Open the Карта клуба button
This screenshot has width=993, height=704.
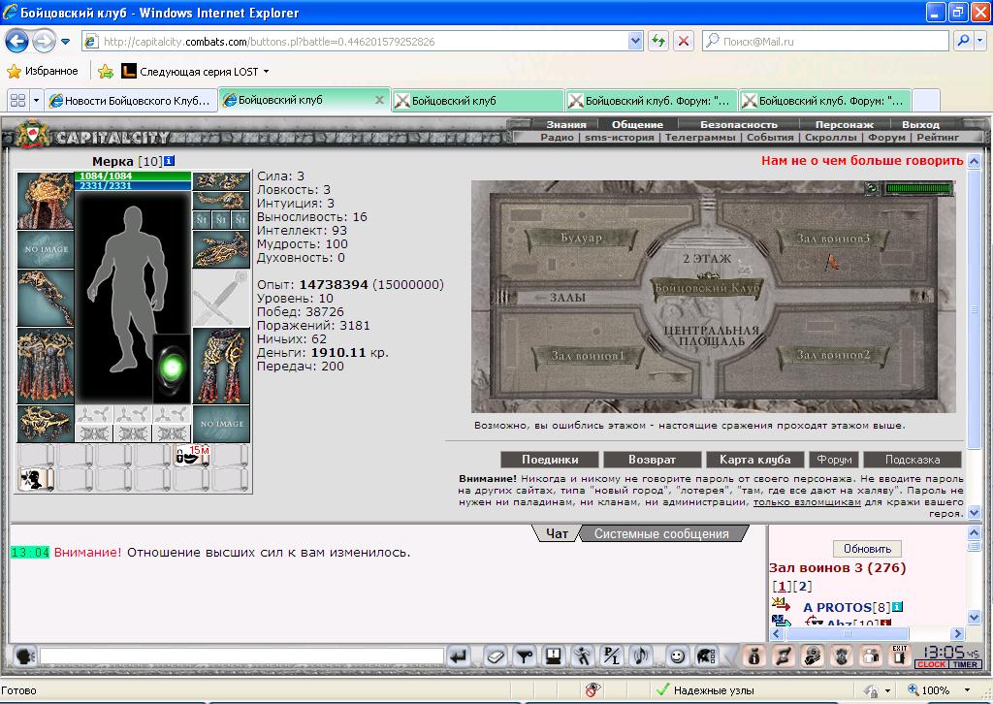click(754, 460)
